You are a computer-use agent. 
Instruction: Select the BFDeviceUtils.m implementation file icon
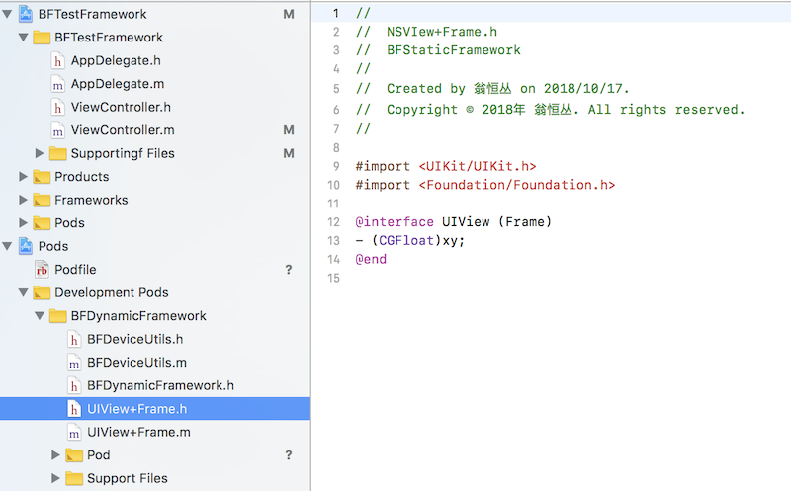pyautogui.click(x=74, y=363)
